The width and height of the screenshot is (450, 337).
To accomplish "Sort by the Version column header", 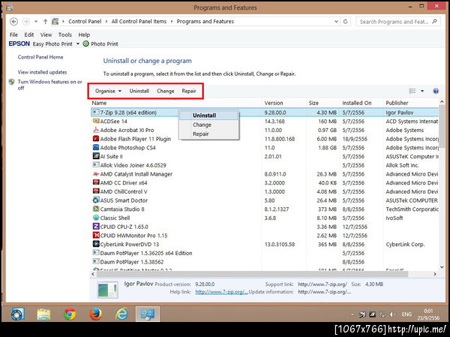I will click(x=274, y=103).
